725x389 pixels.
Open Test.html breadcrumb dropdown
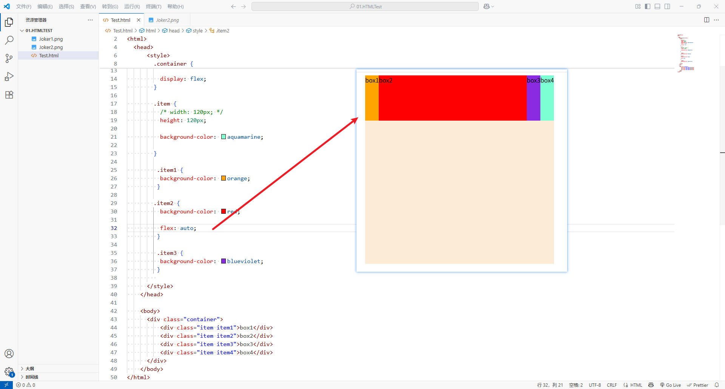[x=119, y=31]
